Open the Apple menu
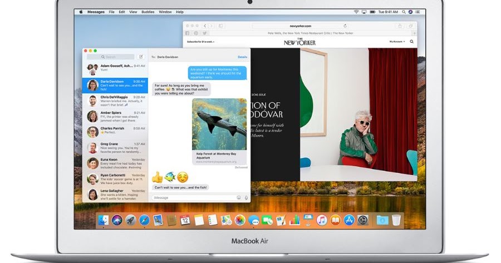 tap(81, 12)
